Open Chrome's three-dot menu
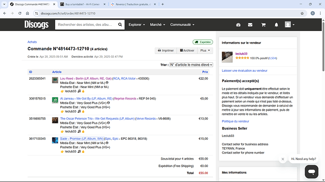The height and width of the screenshot is (182, 325). pos(320,14)
